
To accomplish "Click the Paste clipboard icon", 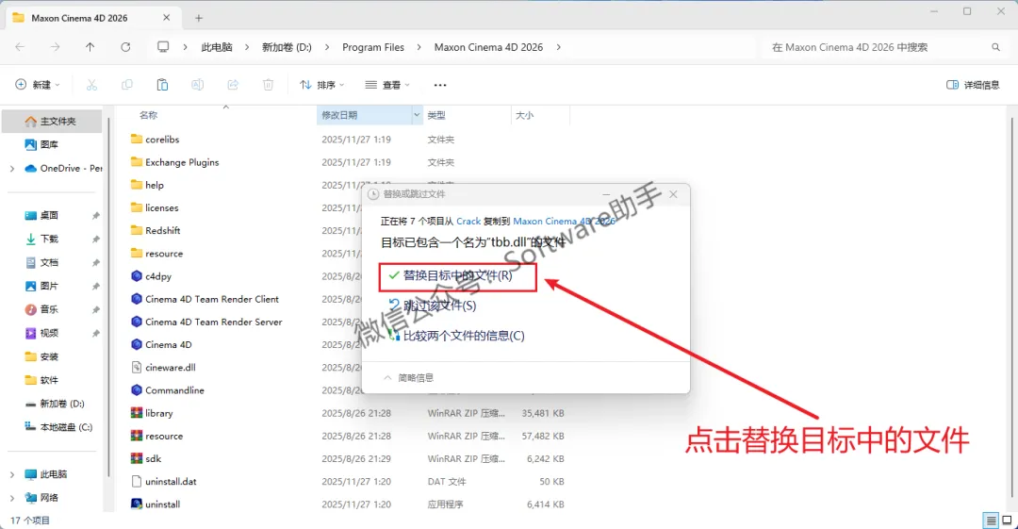I will [162, 85].
